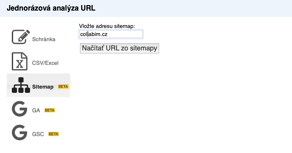Click the BETA badge next to Sitemap
Viewport: 292px width, 153px height.
pyautogui.click(x=63, y=86)
